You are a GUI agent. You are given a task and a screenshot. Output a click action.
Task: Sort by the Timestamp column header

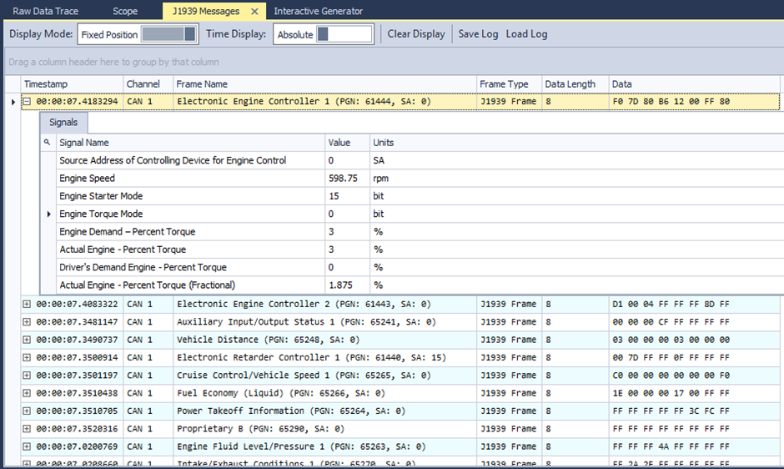46,84
